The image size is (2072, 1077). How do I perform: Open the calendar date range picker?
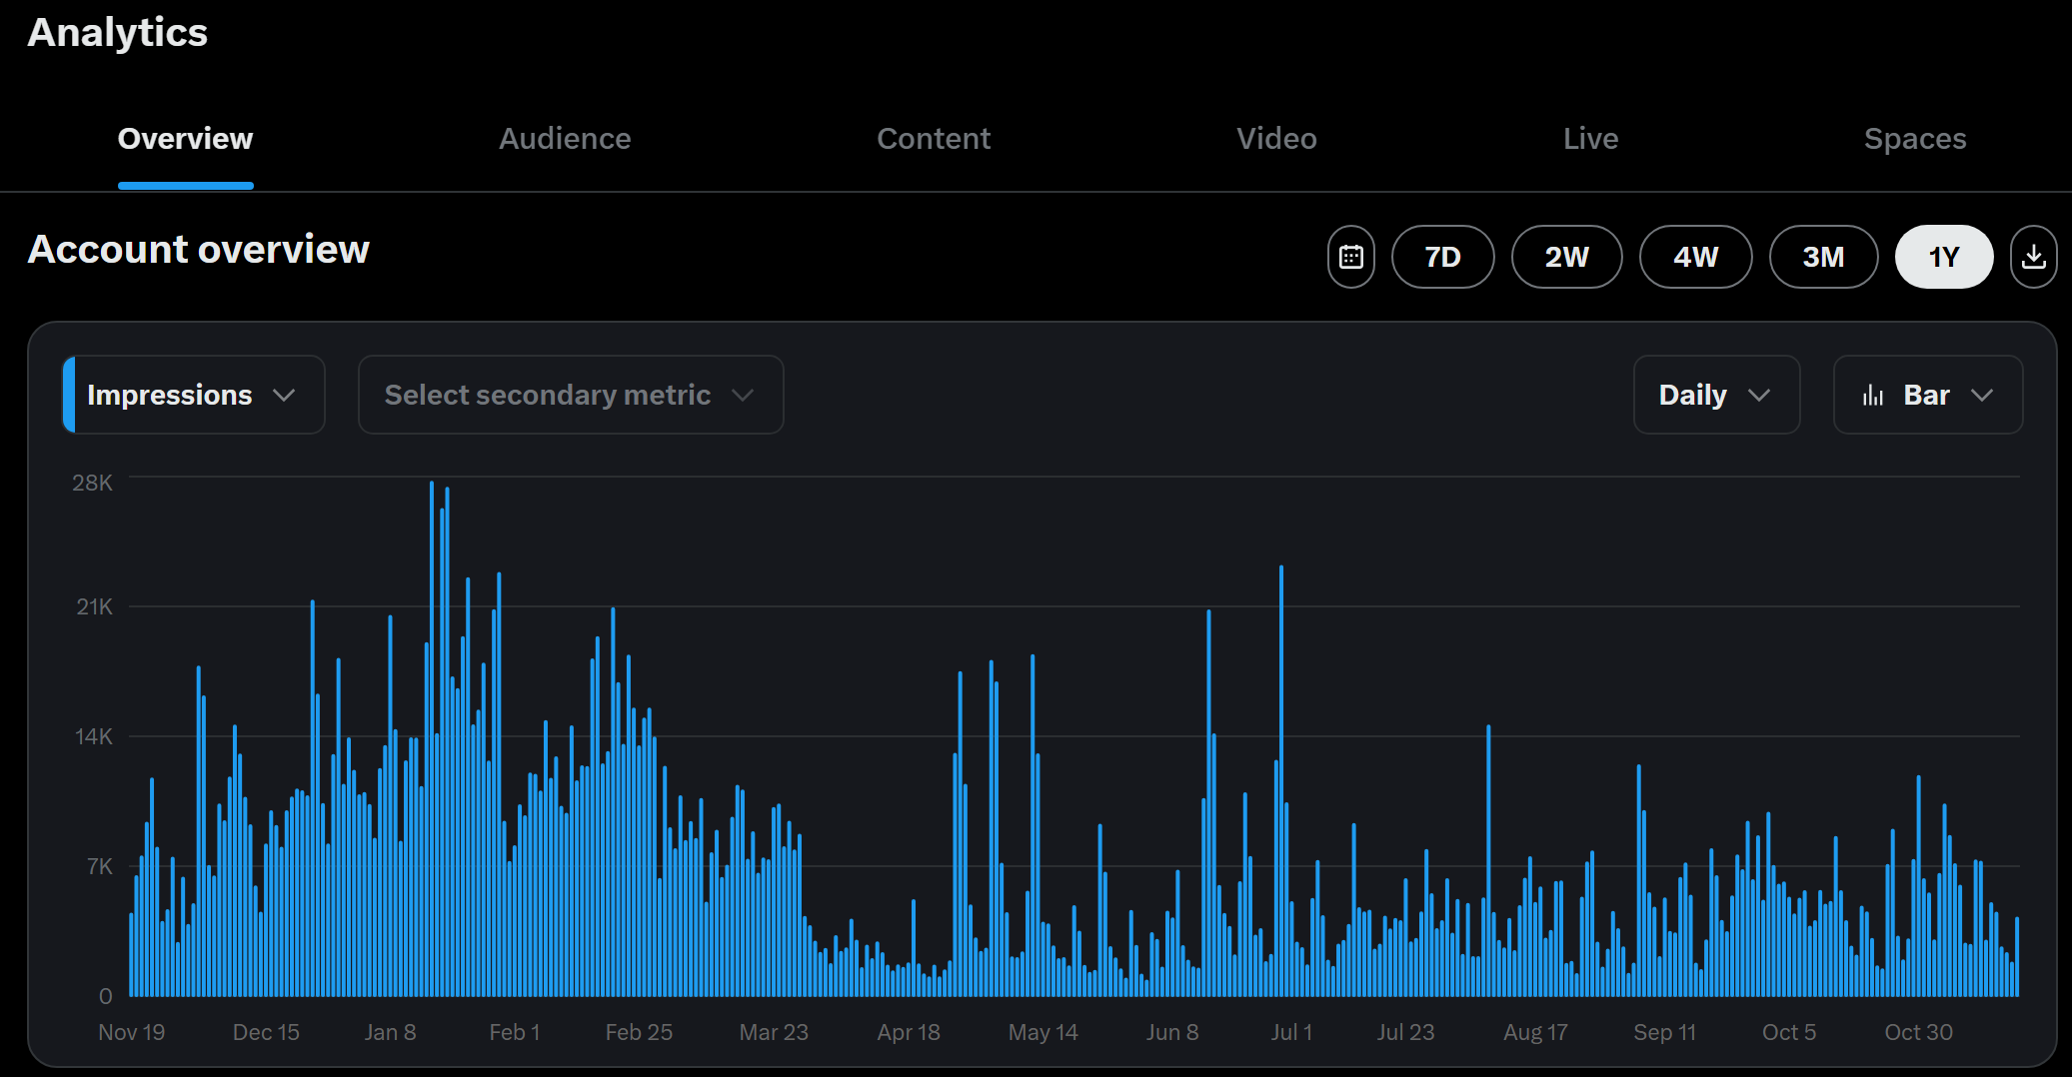pyautogui.click(x=1351, y=257)
